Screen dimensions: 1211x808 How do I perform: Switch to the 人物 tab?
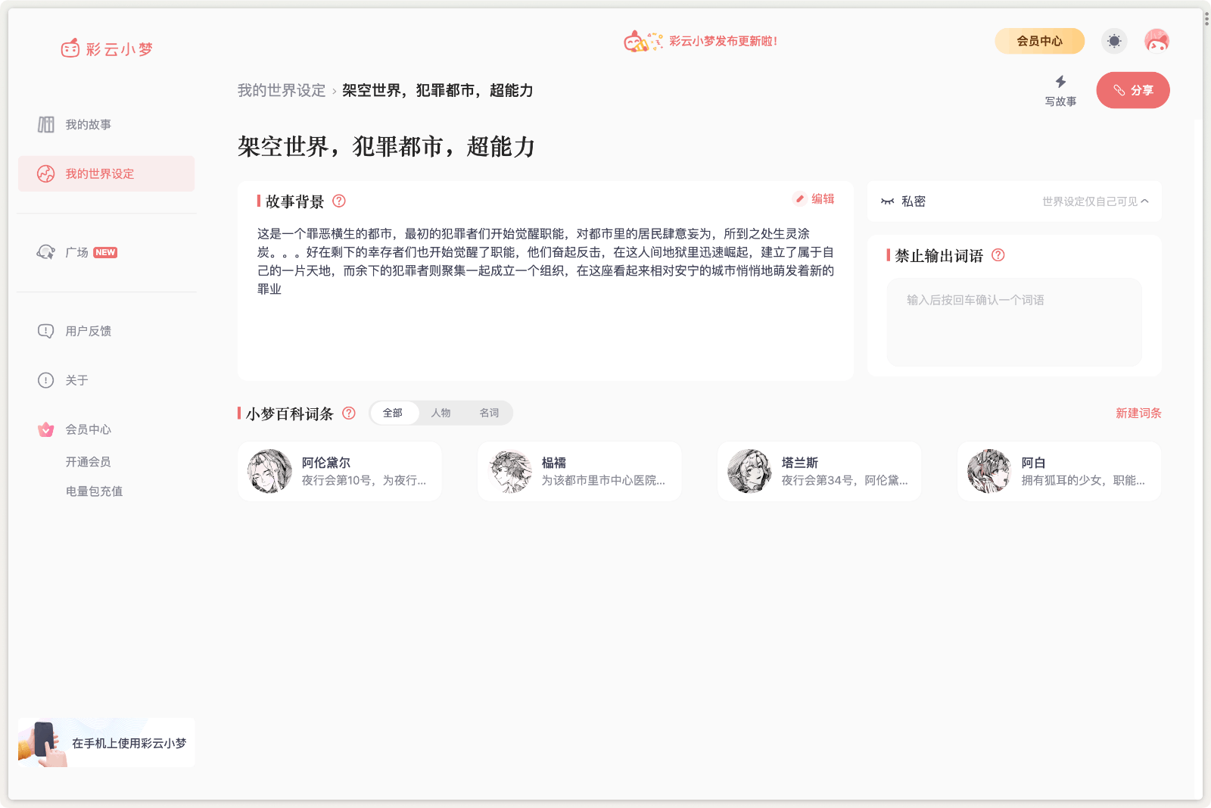[x=441, y=413]
